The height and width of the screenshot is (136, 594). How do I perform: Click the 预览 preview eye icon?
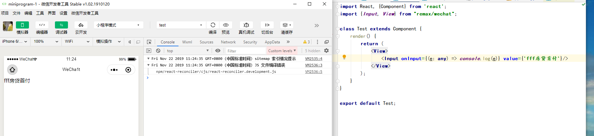pos(226,25)
